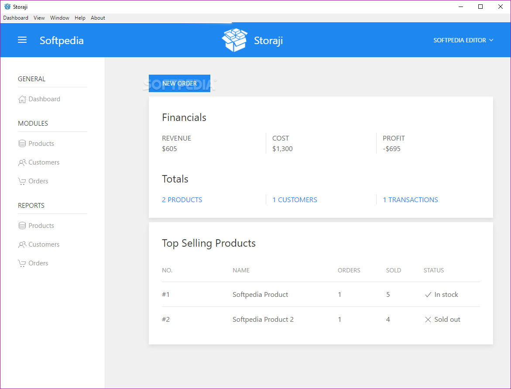Click the Top Selling Products heading

209,243
